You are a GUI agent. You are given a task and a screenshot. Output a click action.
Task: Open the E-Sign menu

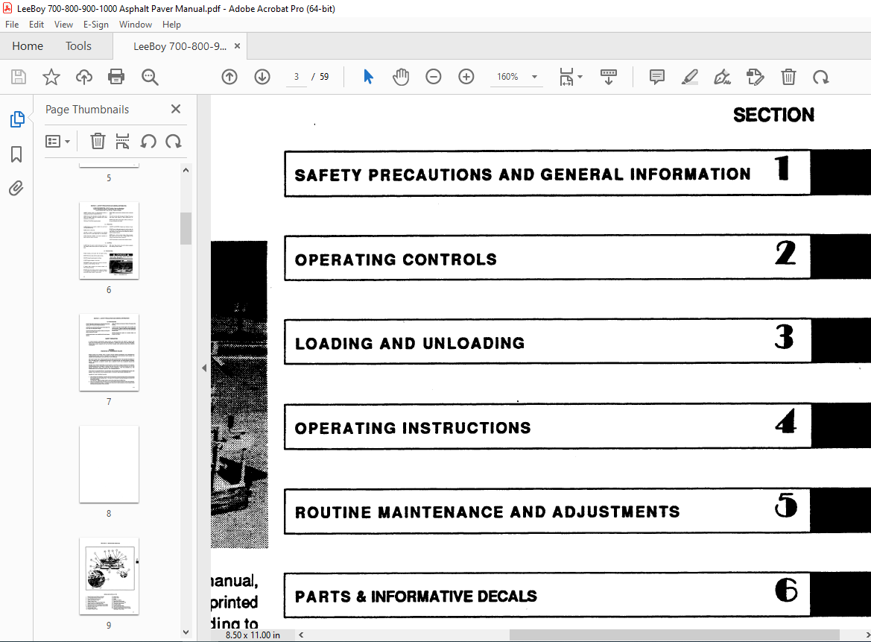coord(95,25)
